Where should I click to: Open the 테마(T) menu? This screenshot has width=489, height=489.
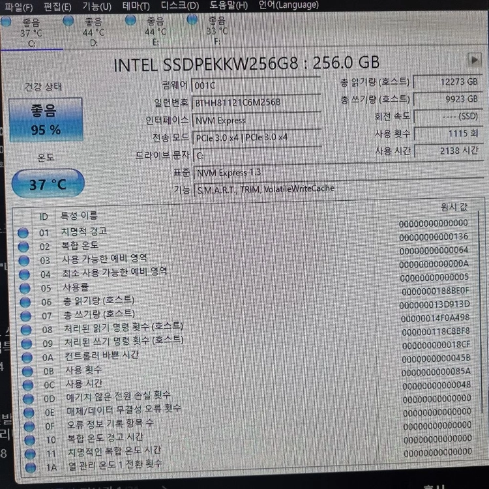(136, 6)
